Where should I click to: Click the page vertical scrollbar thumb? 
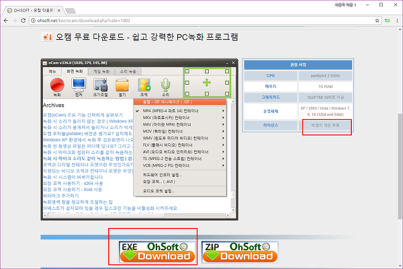pyautogui.click(x=400, y=166)
